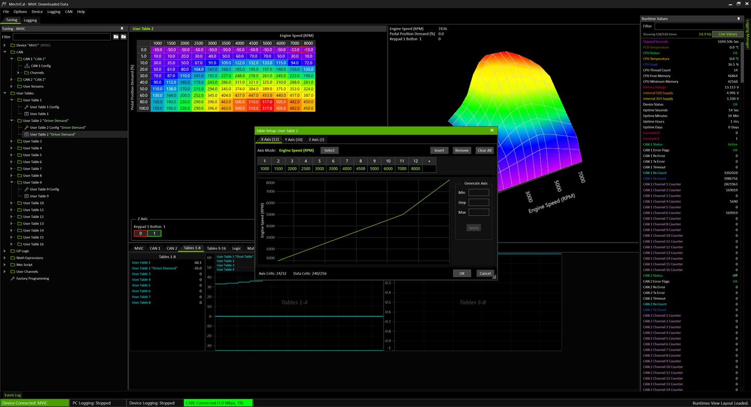
Task: Open the Logging menu in menu bar
Action: (x=54, y=11)
